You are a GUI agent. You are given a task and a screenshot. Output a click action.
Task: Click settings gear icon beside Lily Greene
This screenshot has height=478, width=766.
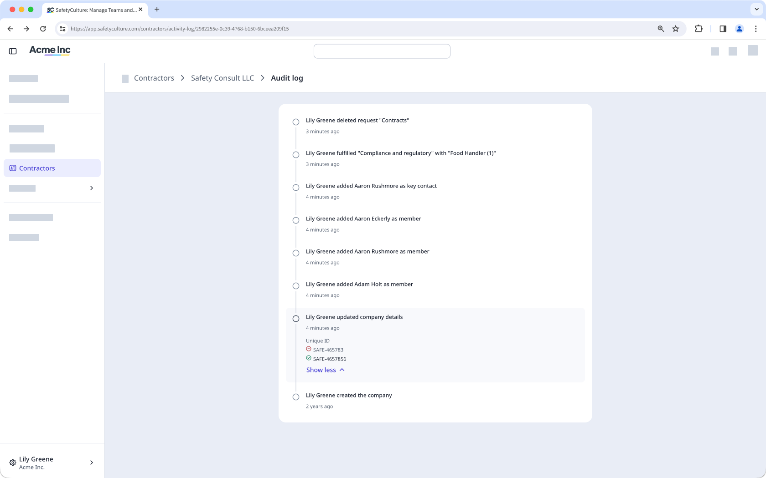tap(13, 463)
